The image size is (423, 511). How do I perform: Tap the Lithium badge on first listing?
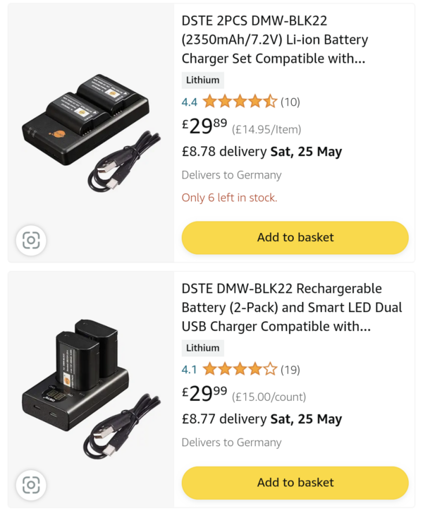[202, 80]
